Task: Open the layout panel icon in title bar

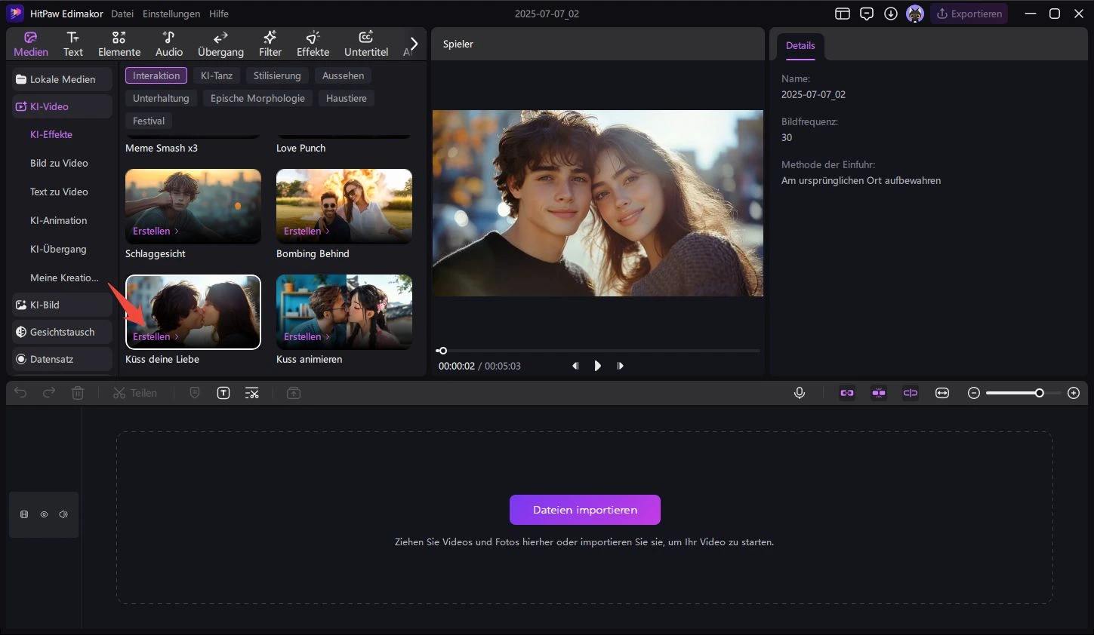Action: pyautogui.click(x=843, y=14)
